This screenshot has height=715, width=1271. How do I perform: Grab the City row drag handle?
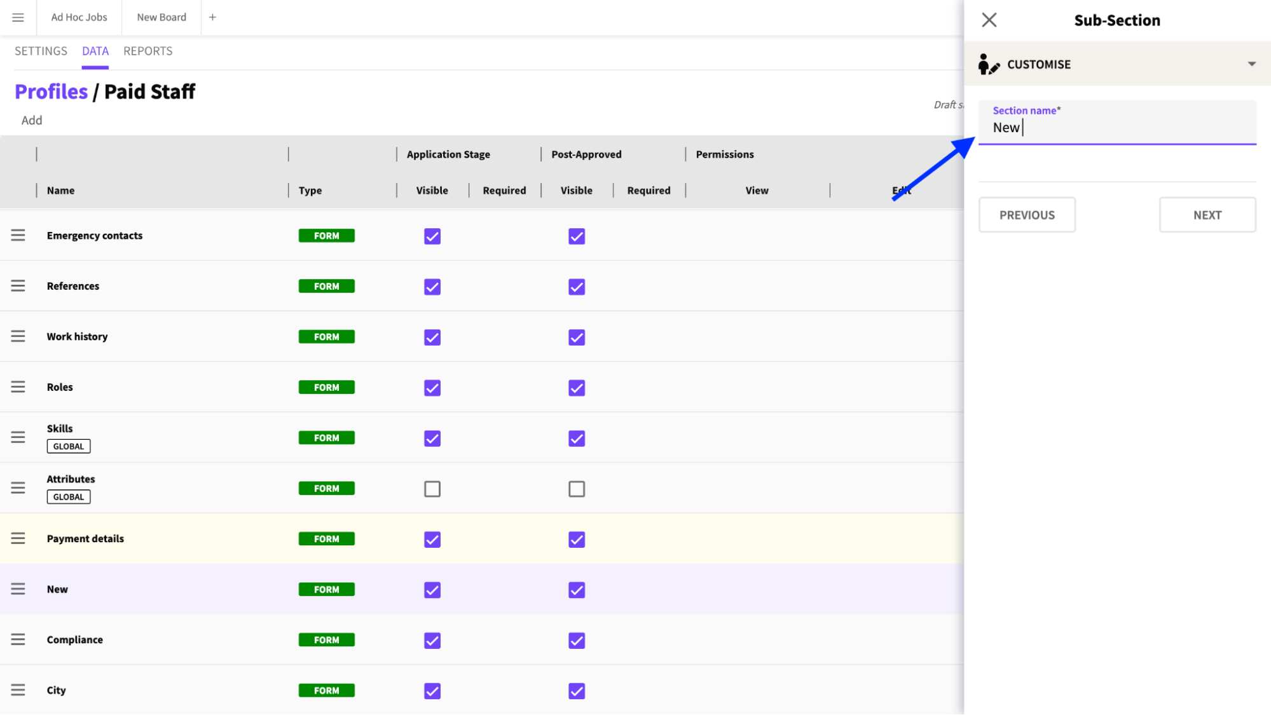(x=18, y=690)
